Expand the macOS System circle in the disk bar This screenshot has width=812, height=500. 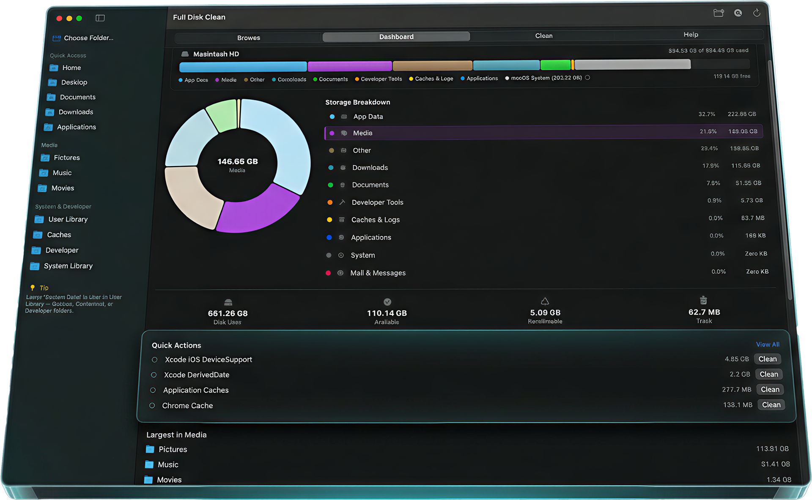[587, 78]
